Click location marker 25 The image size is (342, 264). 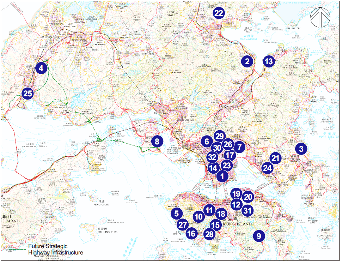28,94
